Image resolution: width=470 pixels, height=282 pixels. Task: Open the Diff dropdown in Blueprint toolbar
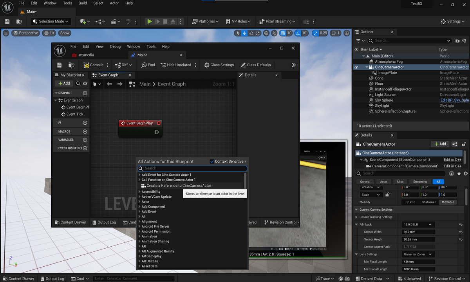click(x=124, y=65)
